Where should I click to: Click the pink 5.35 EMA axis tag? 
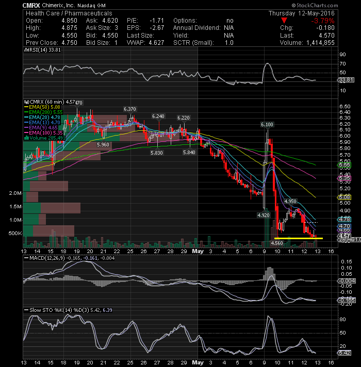click(x=344, y=178)
